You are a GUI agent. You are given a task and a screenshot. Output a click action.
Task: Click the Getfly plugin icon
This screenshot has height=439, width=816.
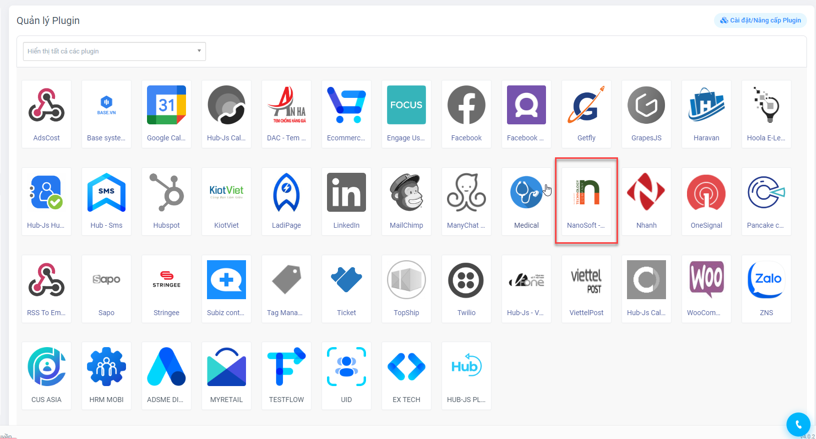[x=586, y=105]
